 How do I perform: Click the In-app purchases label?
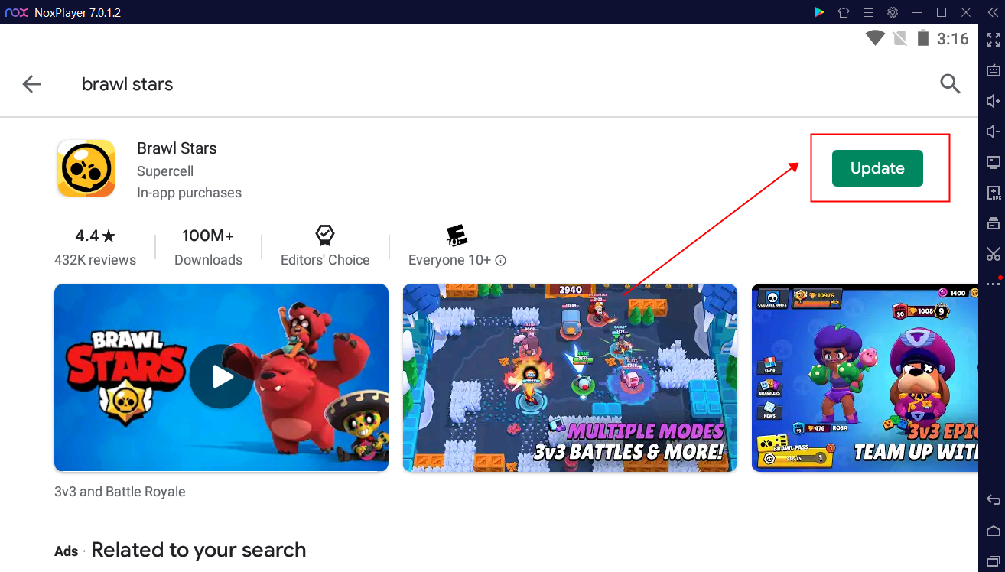click(x=189, y=193)
